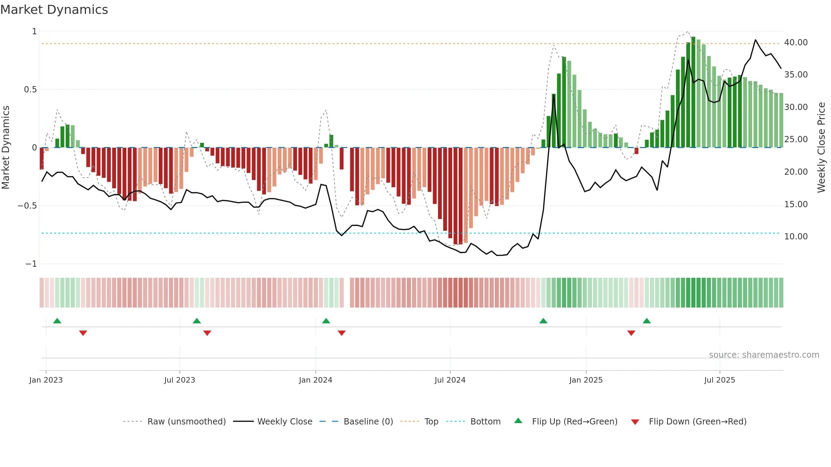Select the Flip Down marker after Jan 2025
831x467 pixels.
(x=631, y=333)
